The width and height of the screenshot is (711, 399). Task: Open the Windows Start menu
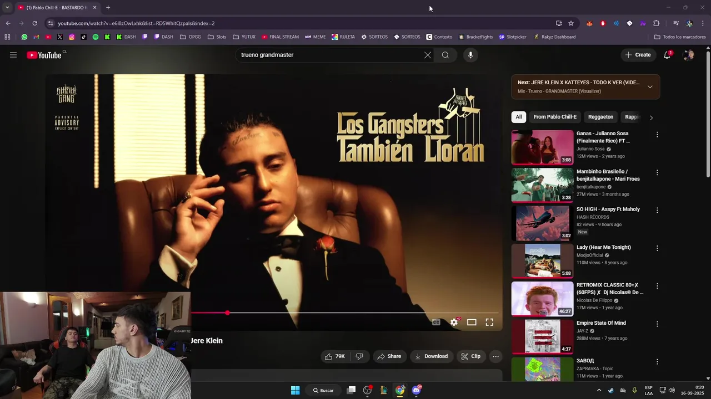(x=296, y=390)
